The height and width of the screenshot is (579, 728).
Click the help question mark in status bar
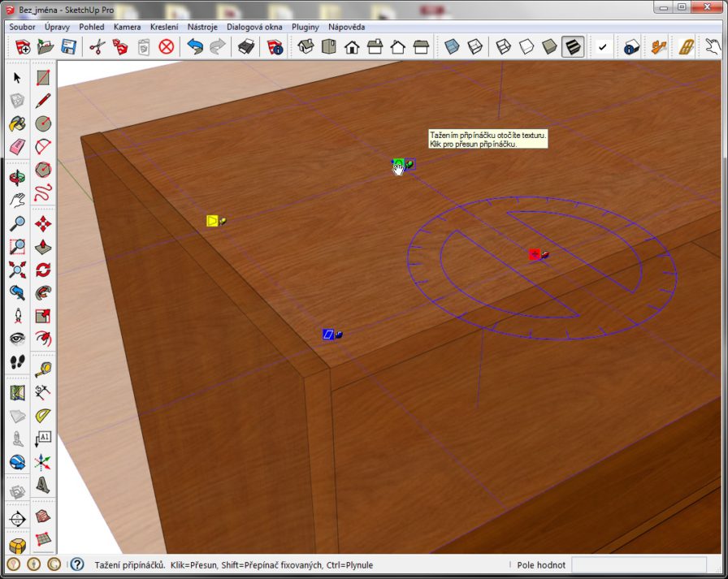click(x=77, y=564)
